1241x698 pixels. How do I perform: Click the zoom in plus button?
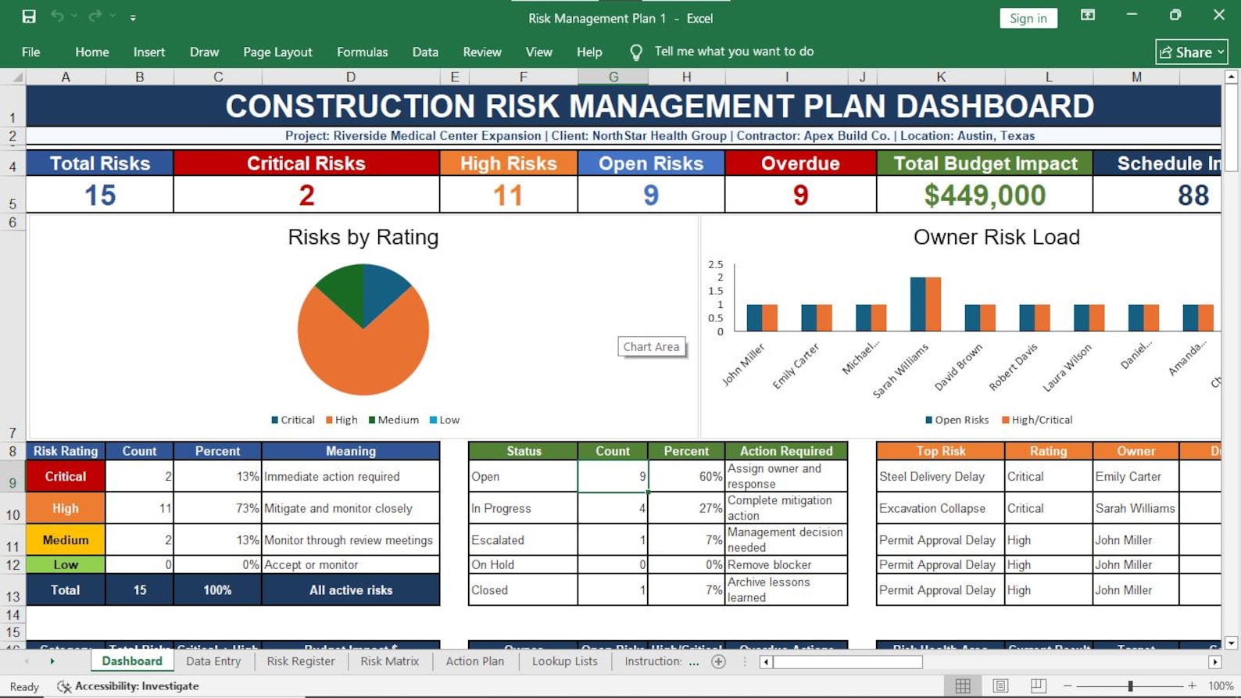1192,686
